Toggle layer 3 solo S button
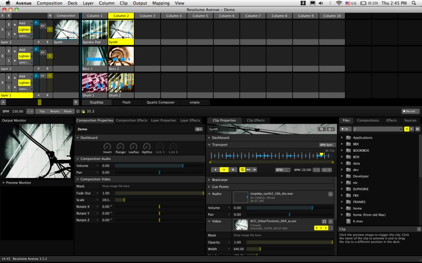This screenshot has width=422, height=263. click(x=9, y=34)
